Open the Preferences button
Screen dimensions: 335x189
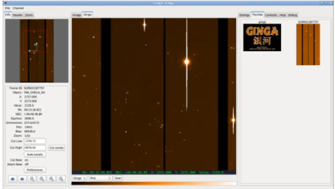35,170
